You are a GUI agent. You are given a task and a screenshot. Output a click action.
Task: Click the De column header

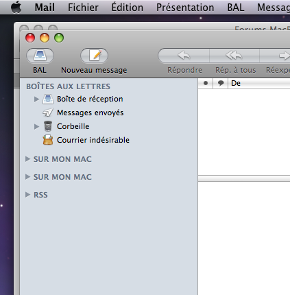pyautogui.click(x=259, y=83)
